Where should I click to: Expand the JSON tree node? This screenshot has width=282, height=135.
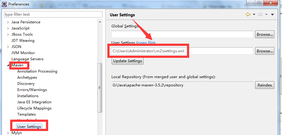pos(8,47)
